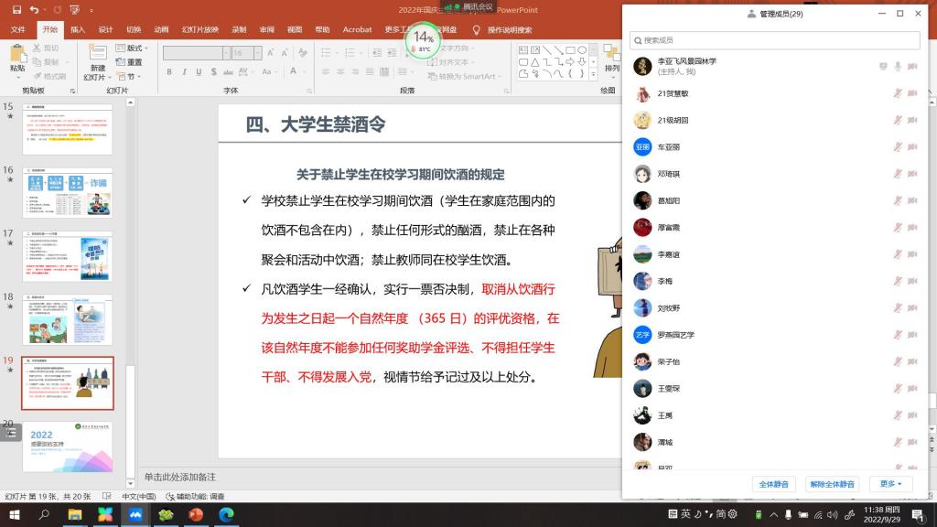Open Microsoft Edge from the taskbar
The width and height of the screenshot is (937, 527).
click(x=225, y=515)
